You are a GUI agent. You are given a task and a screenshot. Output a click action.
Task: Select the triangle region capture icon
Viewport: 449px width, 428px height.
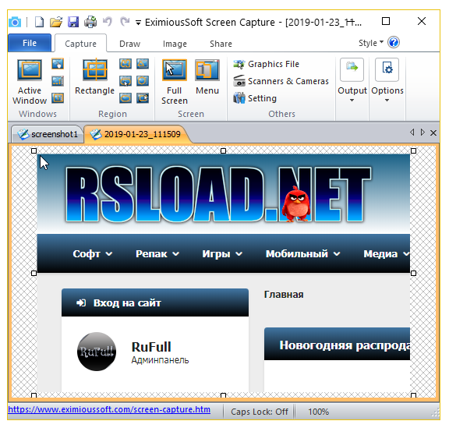[143, 64]
